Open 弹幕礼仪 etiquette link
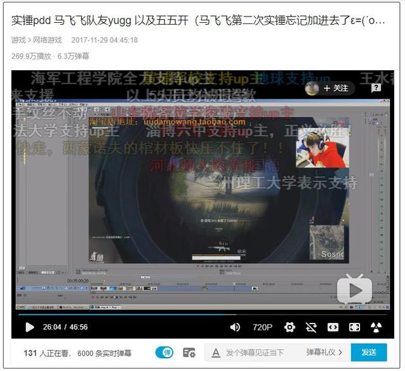 point(324,353)
